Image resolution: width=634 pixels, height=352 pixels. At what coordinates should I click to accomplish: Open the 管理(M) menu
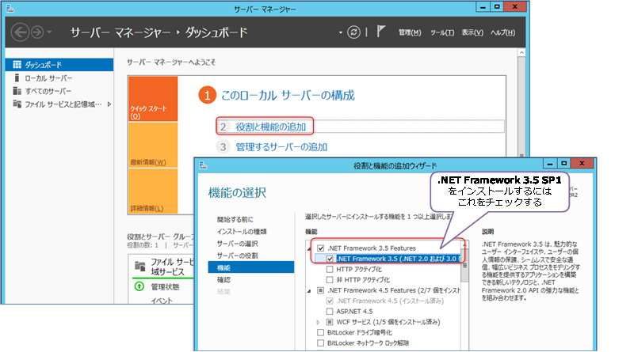click(410, 32)
